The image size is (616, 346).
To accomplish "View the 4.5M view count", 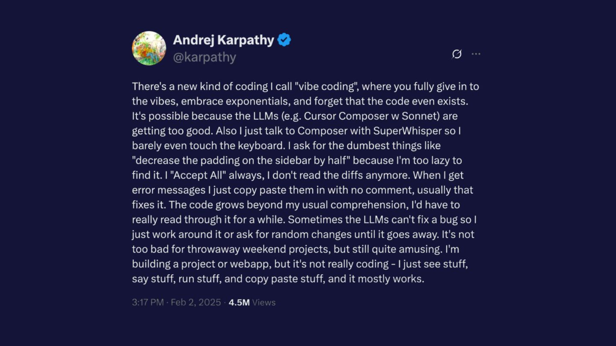I will click(x=239, y=302).
